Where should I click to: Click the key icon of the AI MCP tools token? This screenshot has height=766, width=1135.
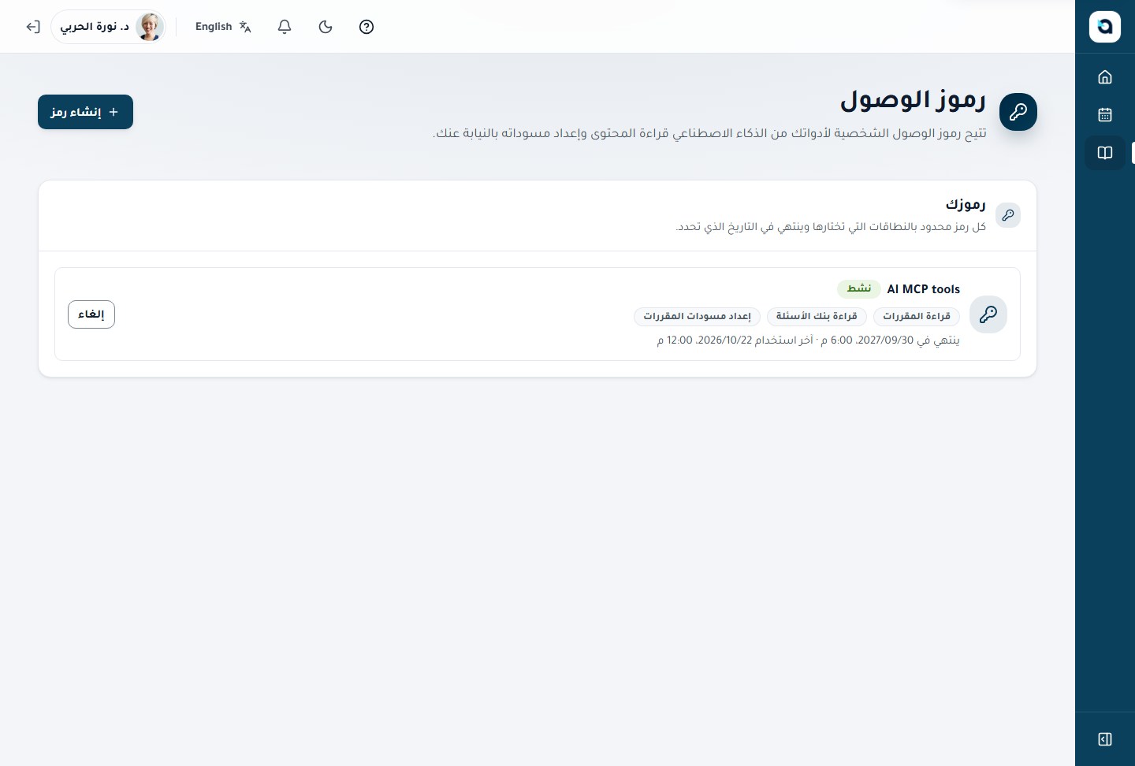tap(988, 314)
